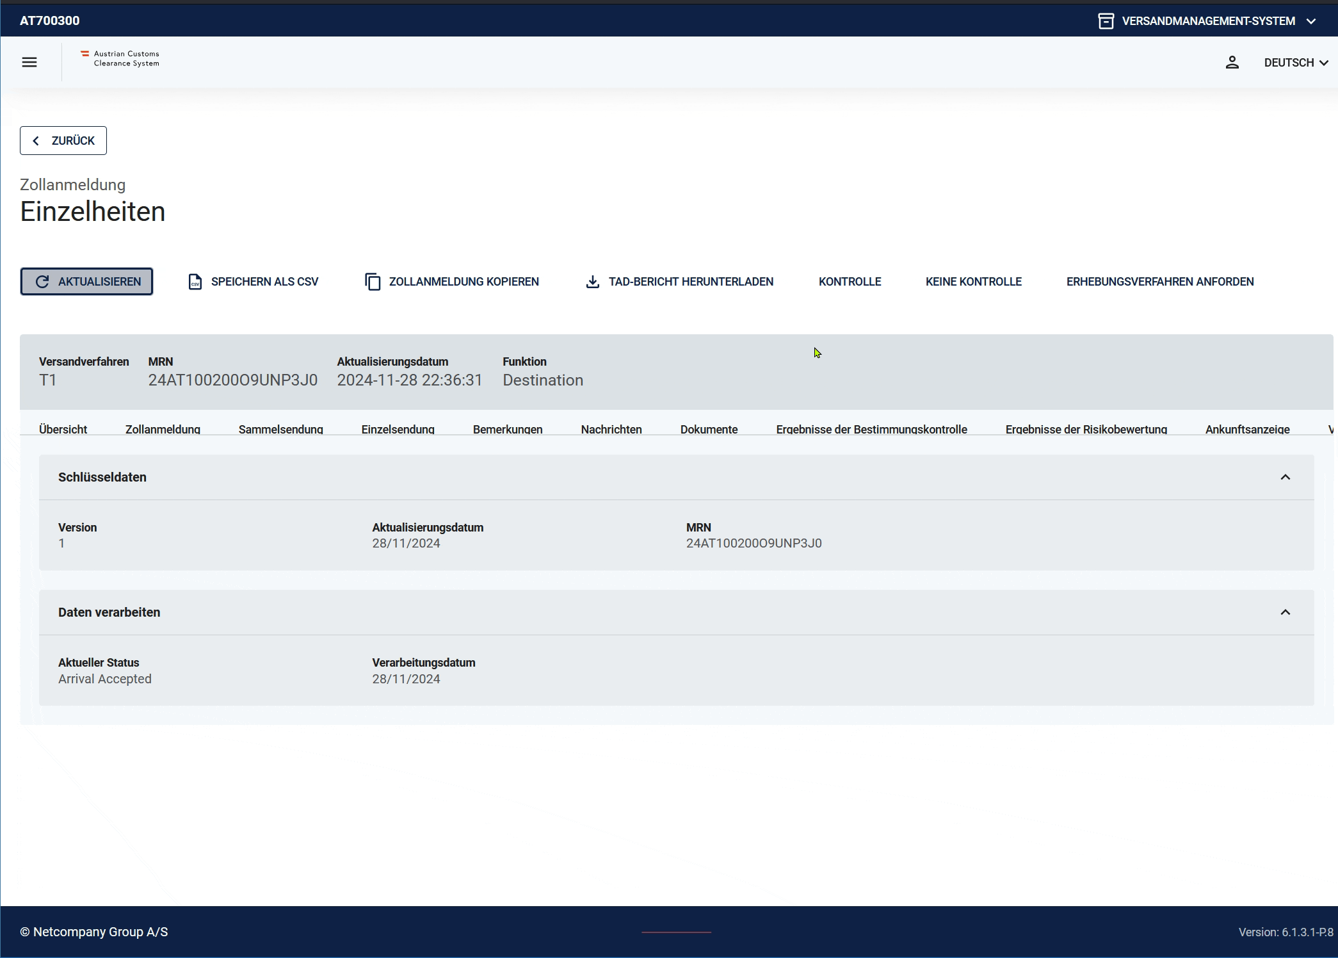This screenshot has height=958, width=1338.
Task: Switch to the Nachrichten tab
Action: pos(611,429)
